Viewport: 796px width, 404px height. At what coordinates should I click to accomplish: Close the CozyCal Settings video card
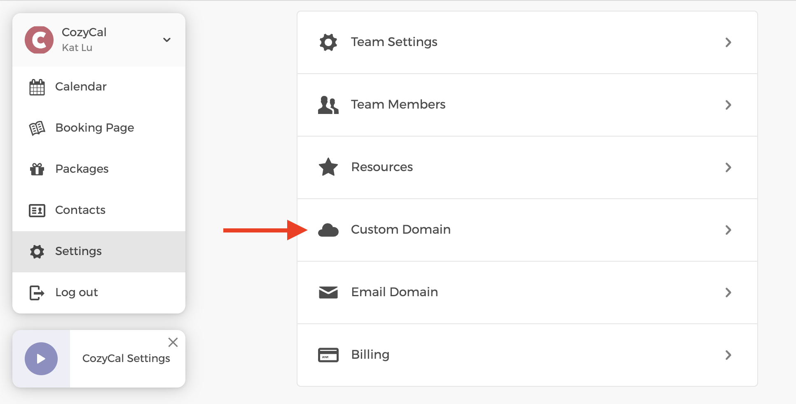click(173, 342)
